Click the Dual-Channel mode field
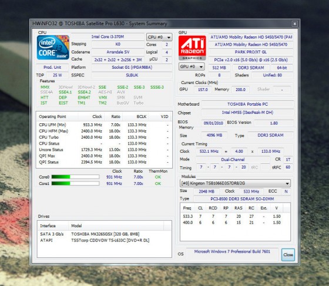Viewport: 329px width, 286px height. point(233,159)
